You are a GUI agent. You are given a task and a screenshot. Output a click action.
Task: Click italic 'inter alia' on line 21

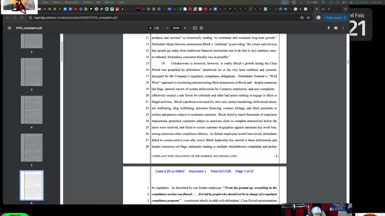(221, 102)
